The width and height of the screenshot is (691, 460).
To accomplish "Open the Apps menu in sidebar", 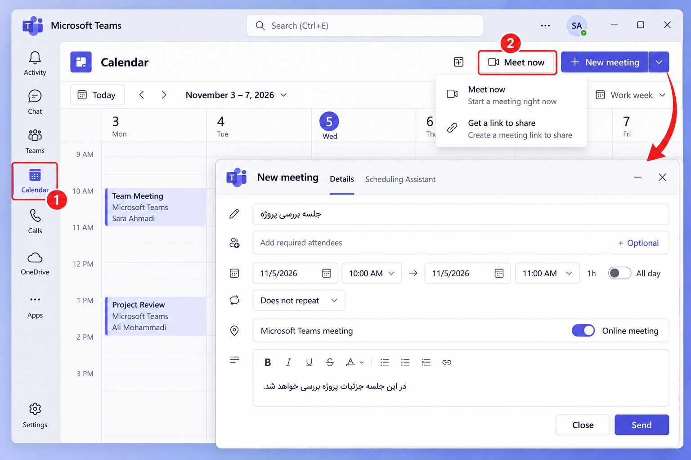I will pyautogui.click(x=35, y=306).
